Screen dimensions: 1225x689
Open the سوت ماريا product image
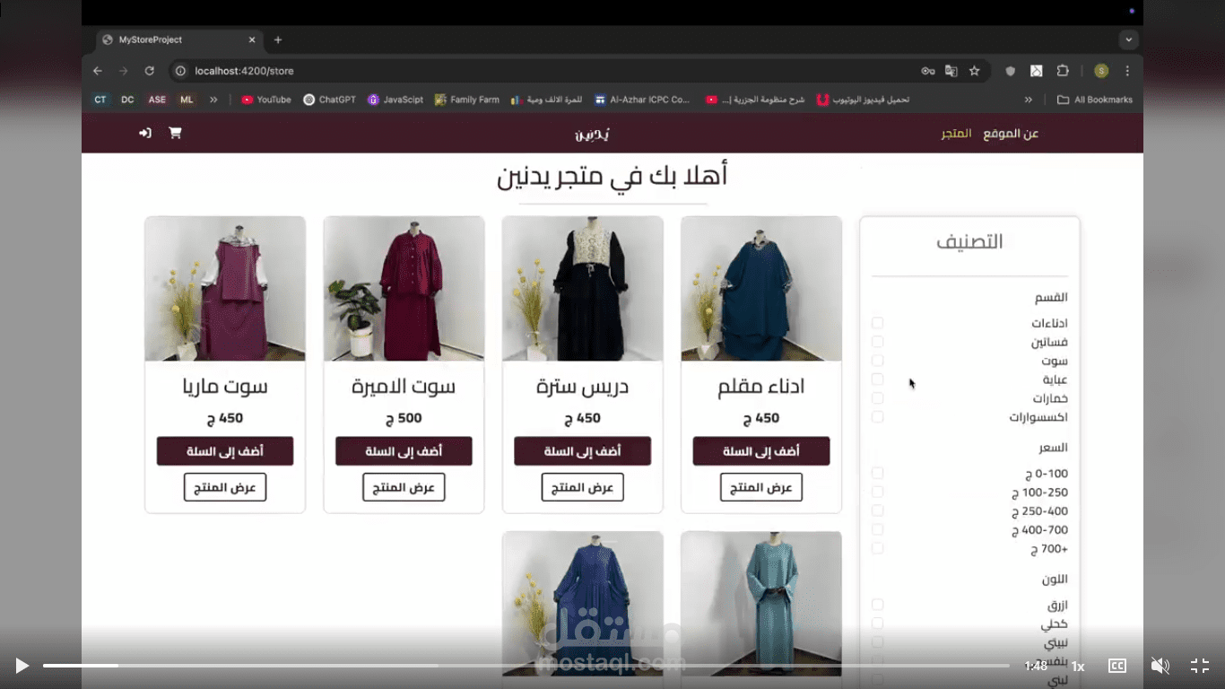(x=225, y=289)
